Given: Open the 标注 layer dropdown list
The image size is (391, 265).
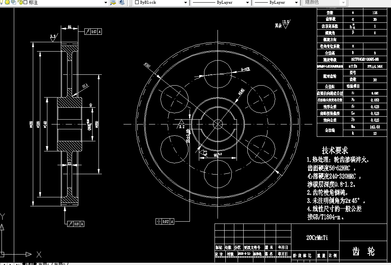Looking at the screenshot, I should point(106,3).
